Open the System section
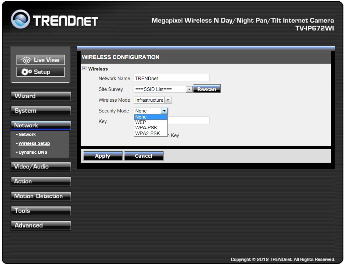Image resolution: width=344 pixels, height=266 pixels. coord(41,111)
